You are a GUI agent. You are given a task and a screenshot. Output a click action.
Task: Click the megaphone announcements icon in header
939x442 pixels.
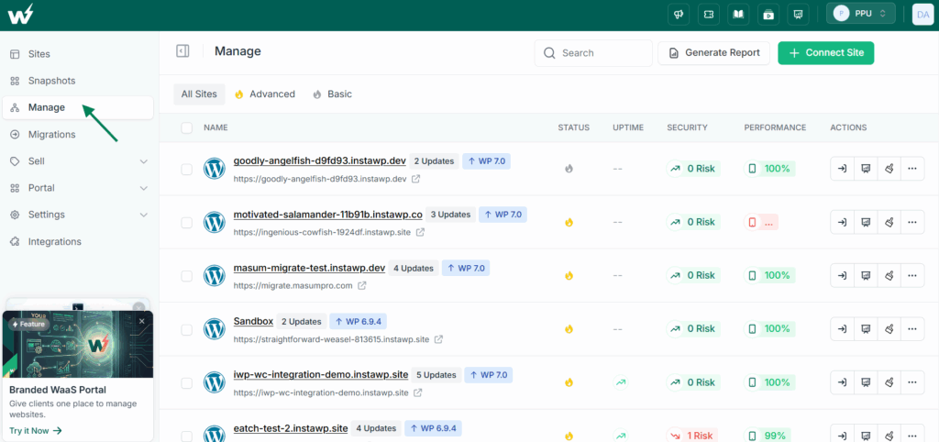click(x=679, y=15)
